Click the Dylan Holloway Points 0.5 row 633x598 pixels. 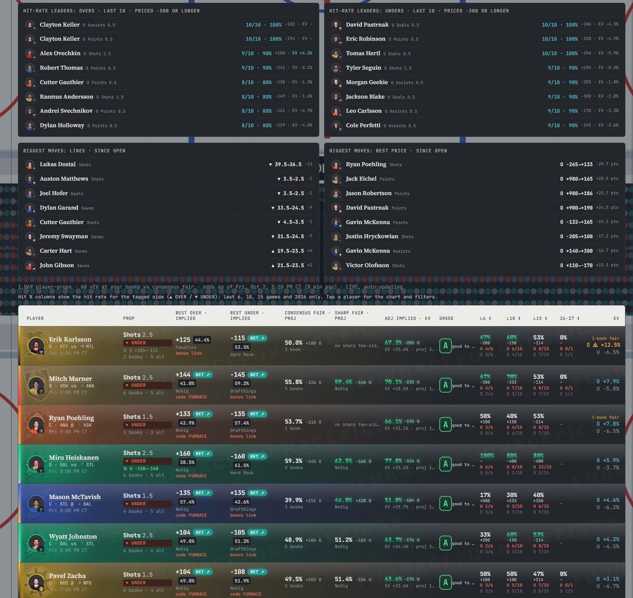tap(169, 125)
